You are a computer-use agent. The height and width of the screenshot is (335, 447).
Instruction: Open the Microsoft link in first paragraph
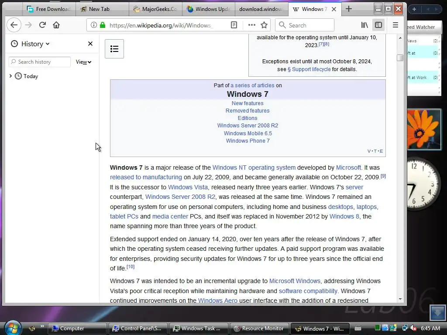(x=348, y=167)
